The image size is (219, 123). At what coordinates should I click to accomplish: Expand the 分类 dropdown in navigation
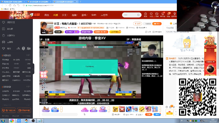coord(65,15)
